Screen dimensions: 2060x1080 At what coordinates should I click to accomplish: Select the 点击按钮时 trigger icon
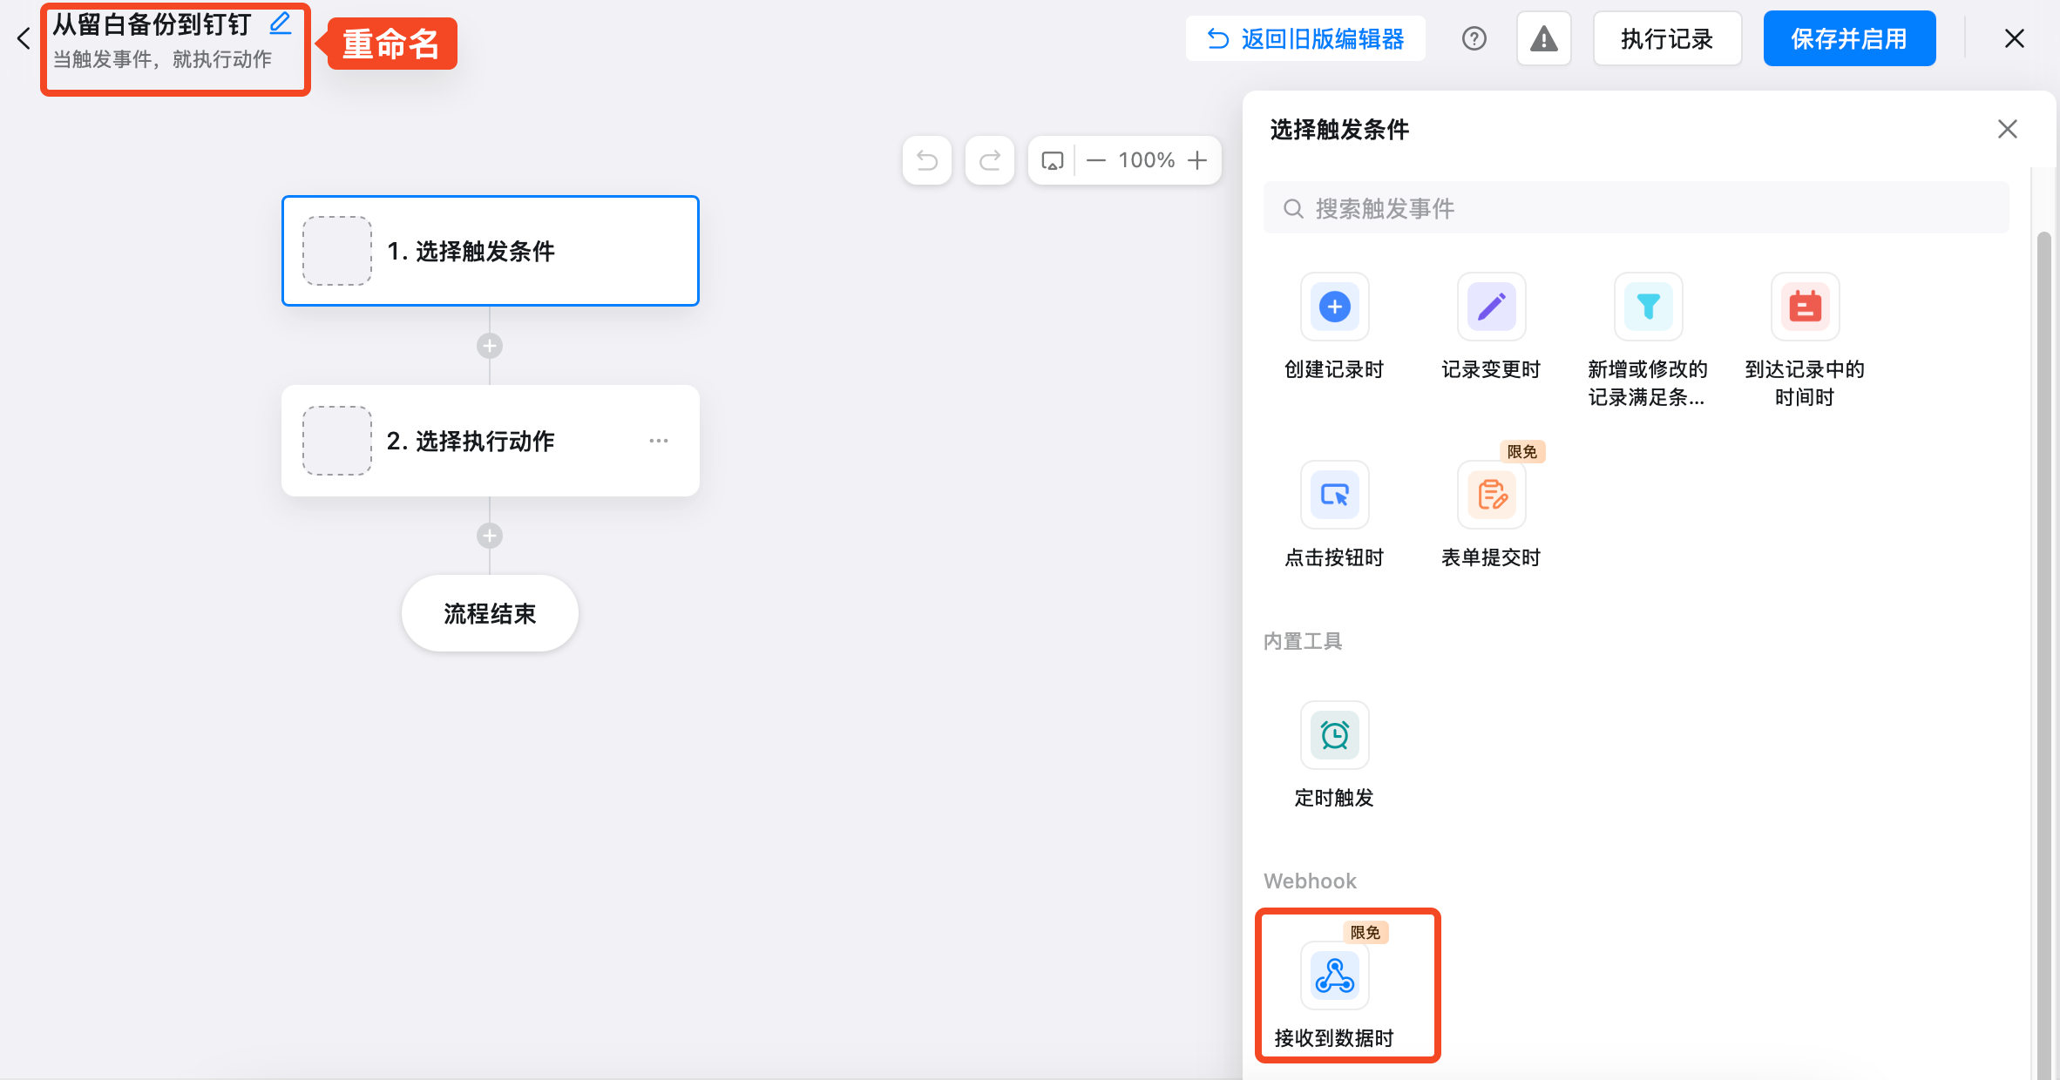[x=1333, y=495]
